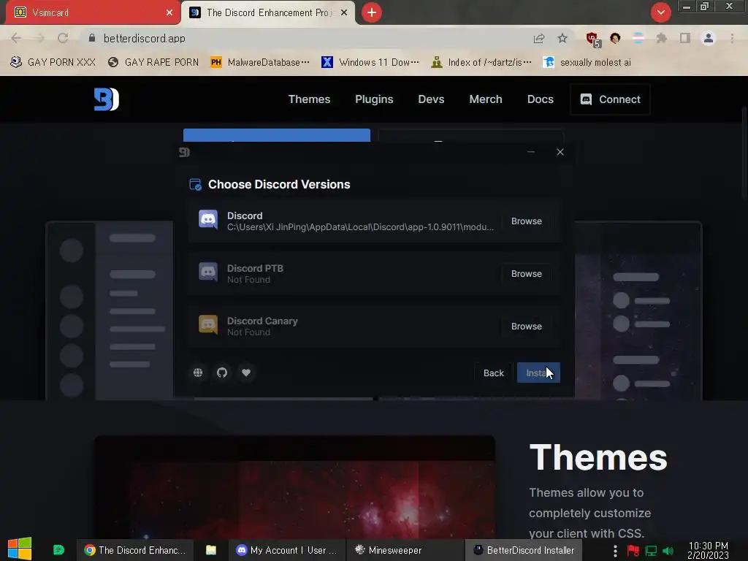
Task: Open the MalwareDatabase bookmark
Action: pos(260,62)
